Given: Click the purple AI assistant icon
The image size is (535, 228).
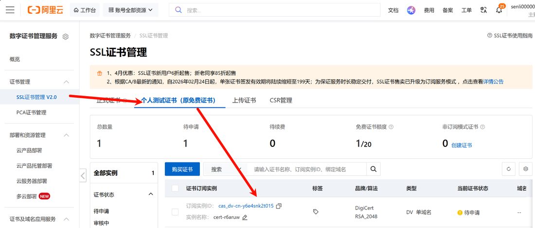Looking at the screenshot, I should (x=411, y=10).
